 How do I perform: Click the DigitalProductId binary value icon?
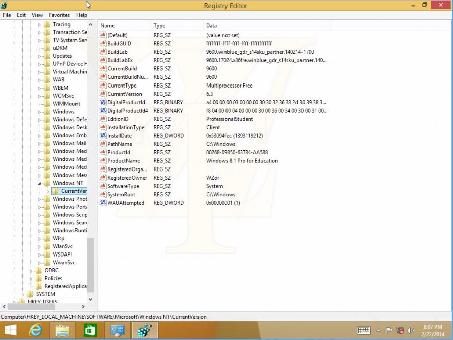(x=103, y=102)
